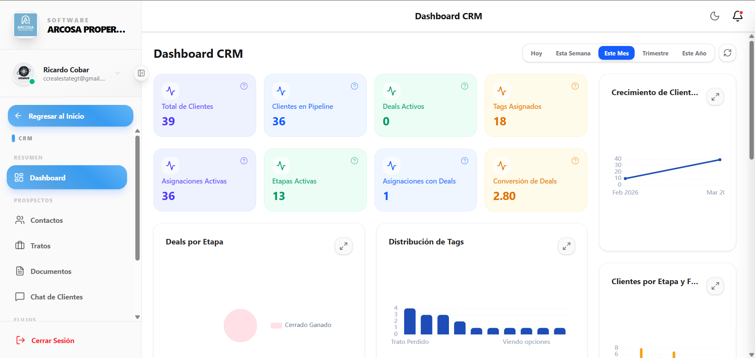Click the ARCOSA Properties logo

tap(26, 24)
